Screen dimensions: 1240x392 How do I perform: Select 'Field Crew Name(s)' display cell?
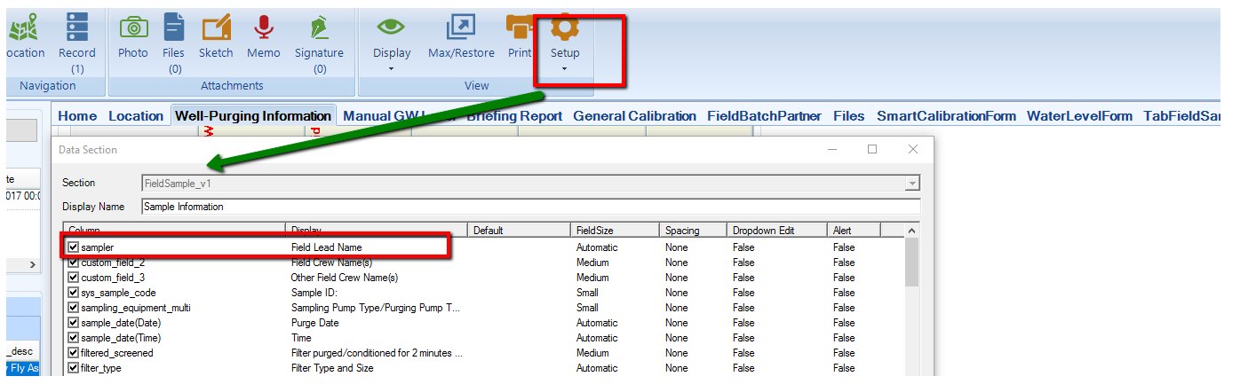[x=331, y=263]
